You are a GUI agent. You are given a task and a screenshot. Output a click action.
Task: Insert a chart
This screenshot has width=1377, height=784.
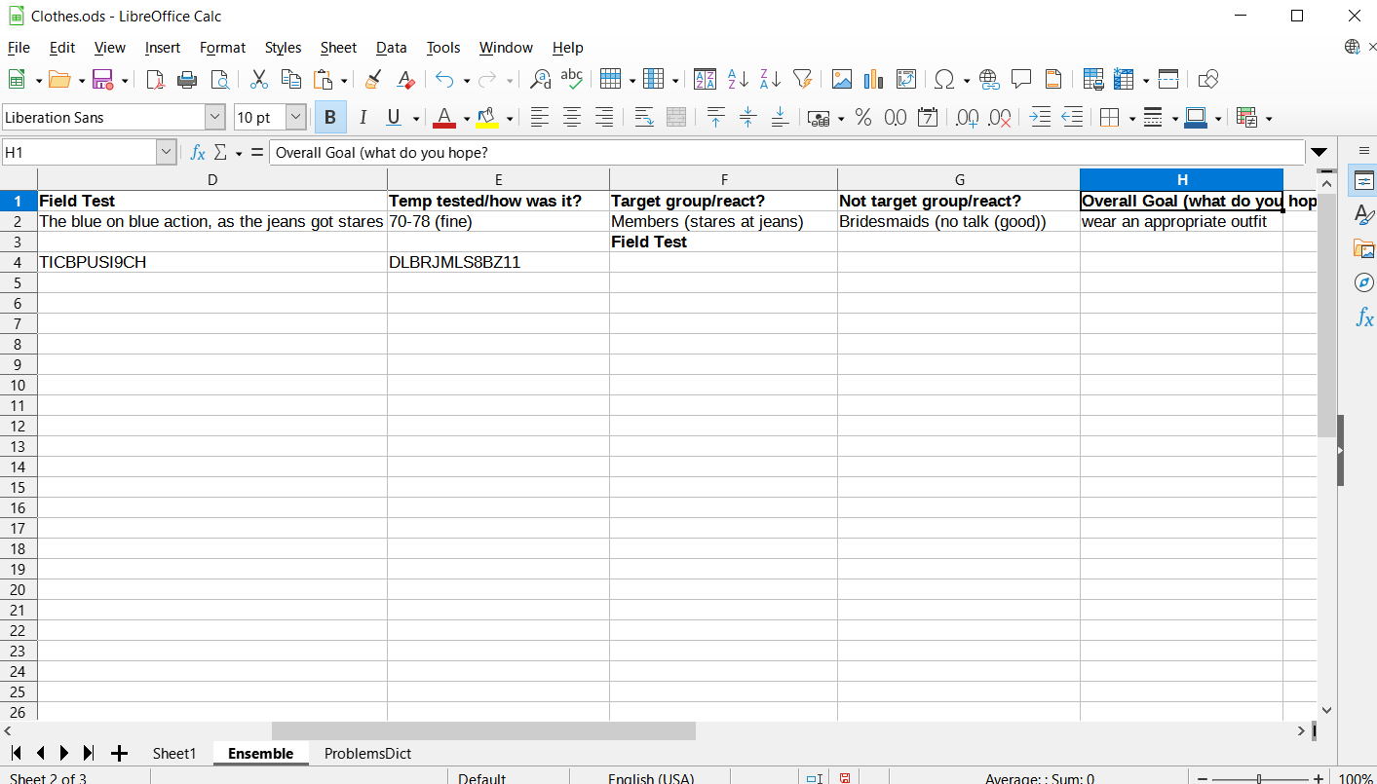tap(874, 80)
